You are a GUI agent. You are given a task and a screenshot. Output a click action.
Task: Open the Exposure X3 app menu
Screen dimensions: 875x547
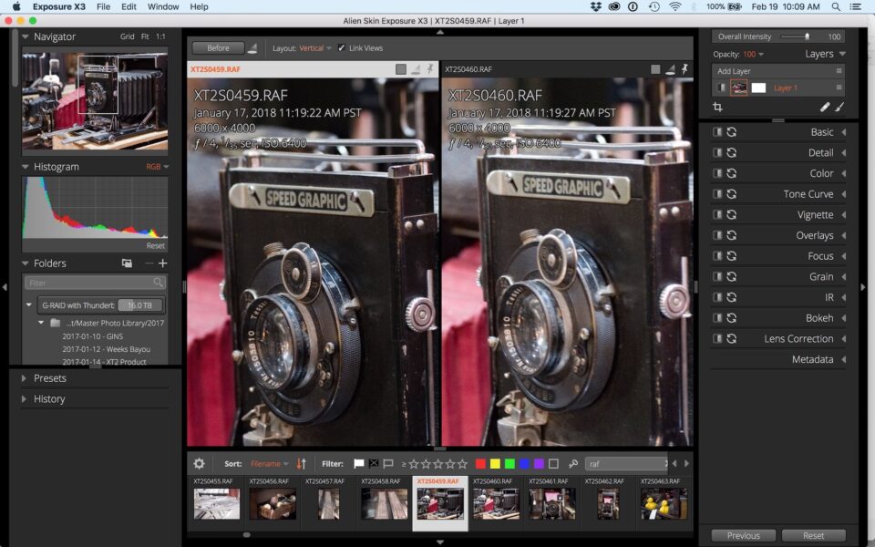[x=58, y=6]
